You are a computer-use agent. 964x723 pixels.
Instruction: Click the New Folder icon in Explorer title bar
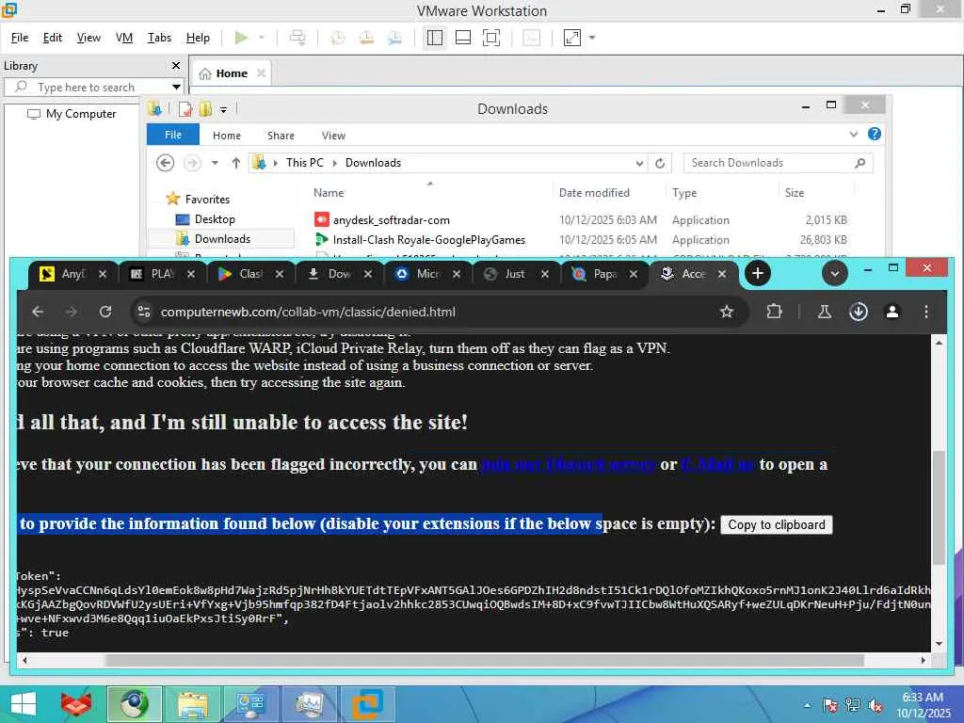pos(204,109)
